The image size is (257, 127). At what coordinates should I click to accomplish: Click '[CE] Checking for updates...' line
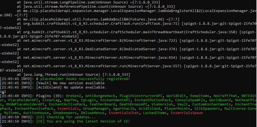(66, 117)
